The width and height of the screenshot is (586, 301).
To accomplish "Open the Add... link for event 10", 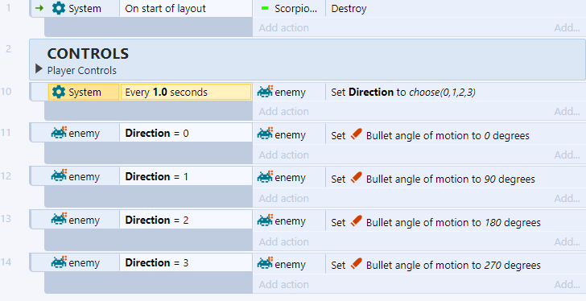I will pyautogui.click(x=567, y=111).
